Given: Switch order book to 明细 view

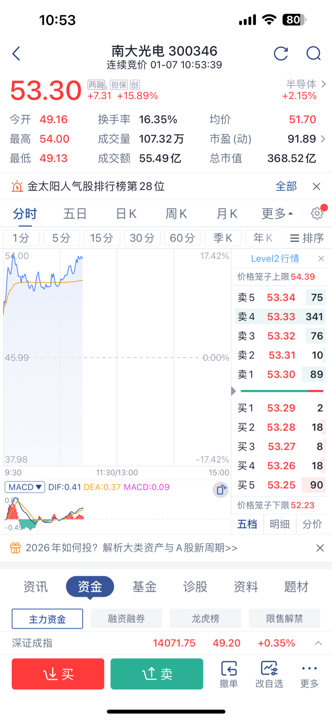Looking at the screenshot, I should click(280, 524).
